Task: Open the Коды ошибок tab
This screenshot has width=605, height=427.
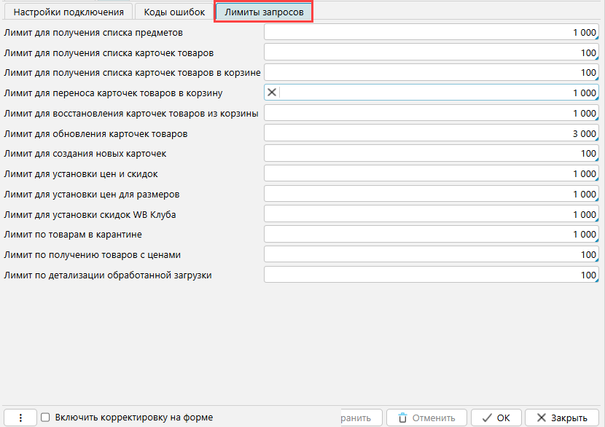Action: (x=174, y=12)
